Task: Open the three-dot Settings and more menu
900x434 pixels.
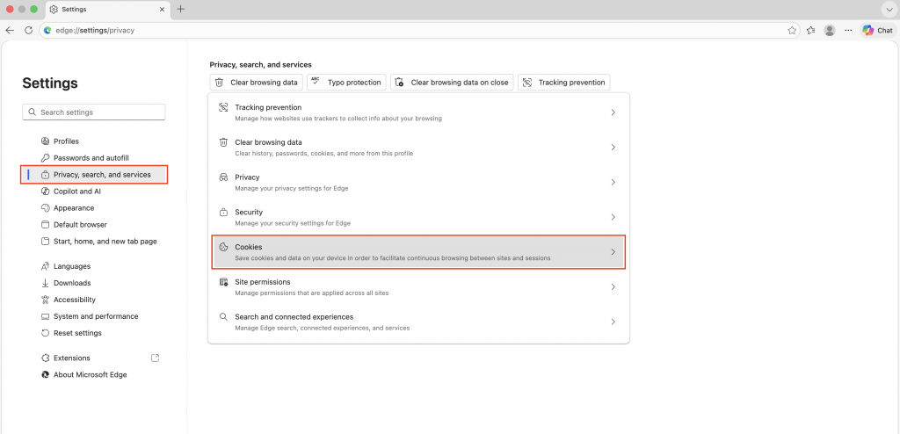Action: (x=848, y=31)
